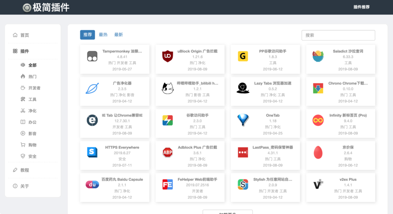Open the 工具 category
Screen dimensions: 393x214
33,99
